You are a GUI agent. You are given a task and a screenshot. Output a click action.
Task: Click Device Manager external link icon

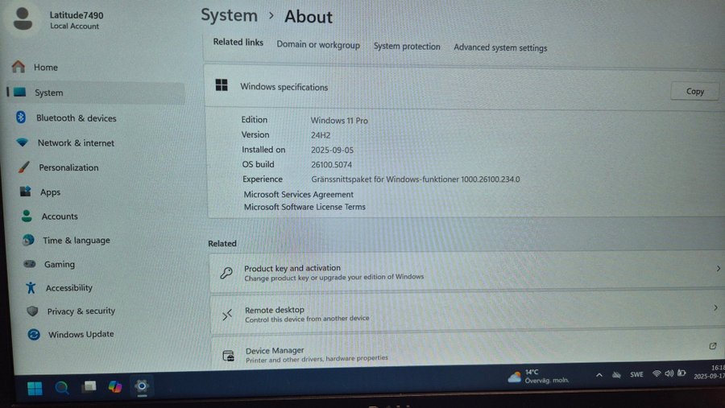point(713,346)
